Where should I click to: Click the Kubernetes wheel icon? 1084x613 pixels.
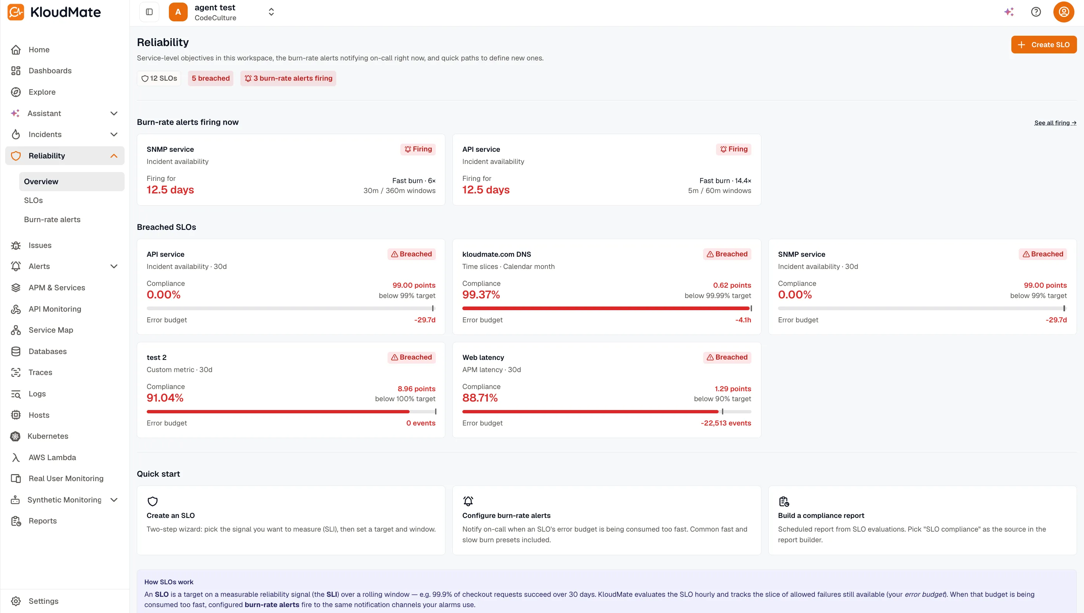point(15,436)
